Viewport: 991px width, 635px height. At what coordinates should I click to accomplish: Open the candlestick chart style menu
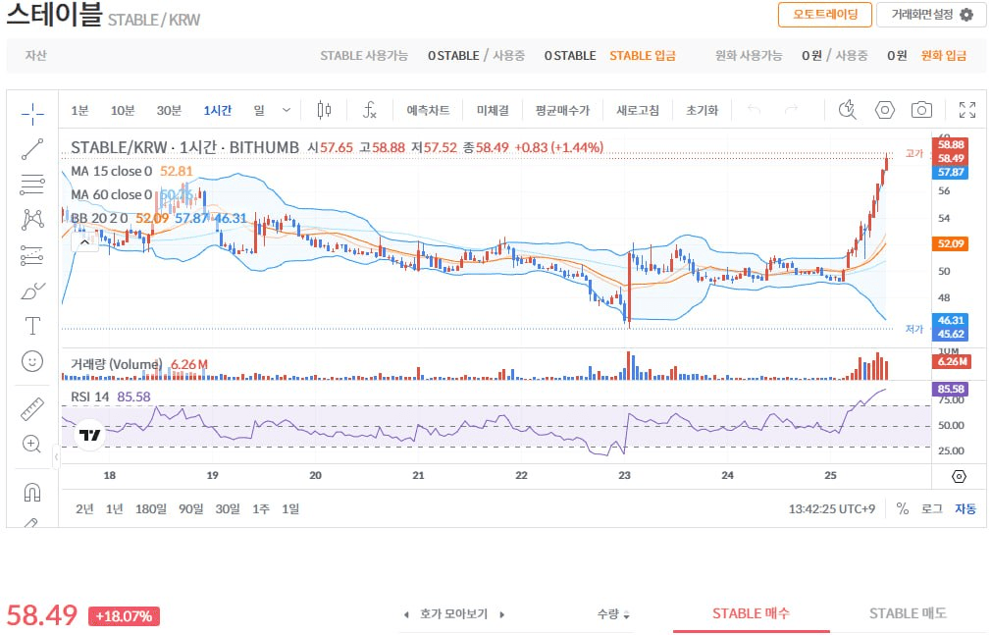[x=324, y=110]
